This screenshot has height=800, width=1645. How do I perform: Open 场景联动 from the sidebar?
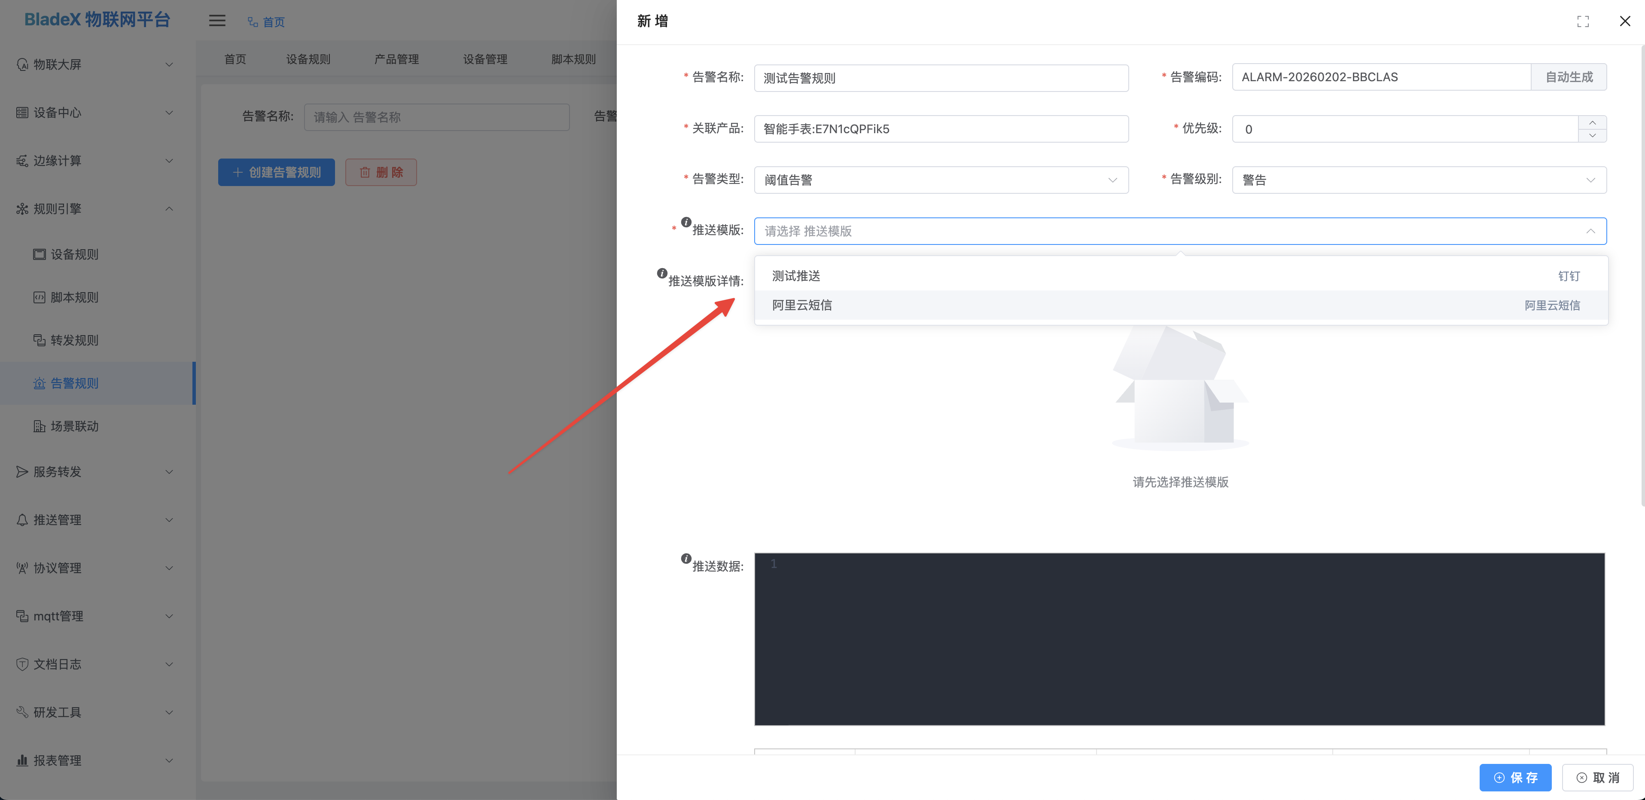click(39, 425)
